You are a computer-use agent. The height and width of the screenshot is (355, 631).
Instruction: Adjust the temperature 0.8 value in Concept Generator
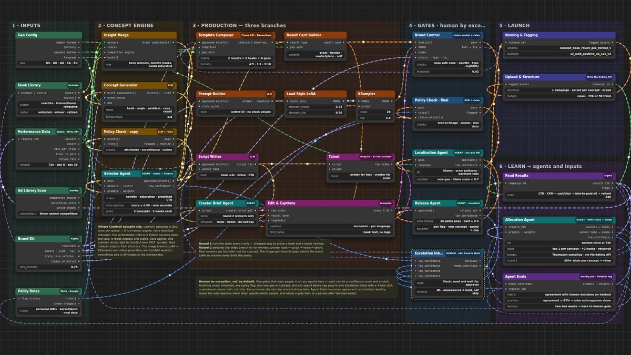click(139, 117)
